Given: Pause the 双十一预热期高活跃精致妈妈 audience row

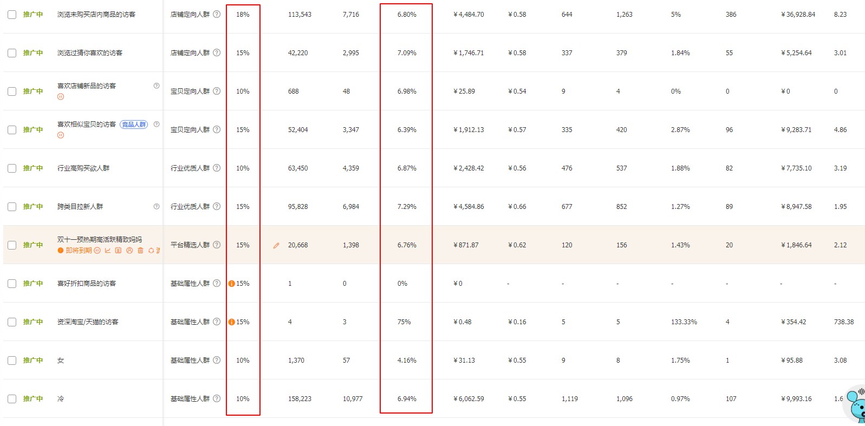Looking at the screenshot, I should click(x=97, y=250).
